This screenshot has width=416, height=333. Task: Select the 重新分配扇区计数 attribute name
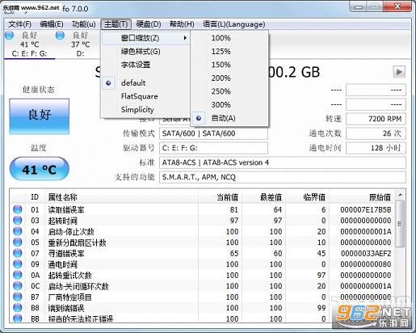78,242
